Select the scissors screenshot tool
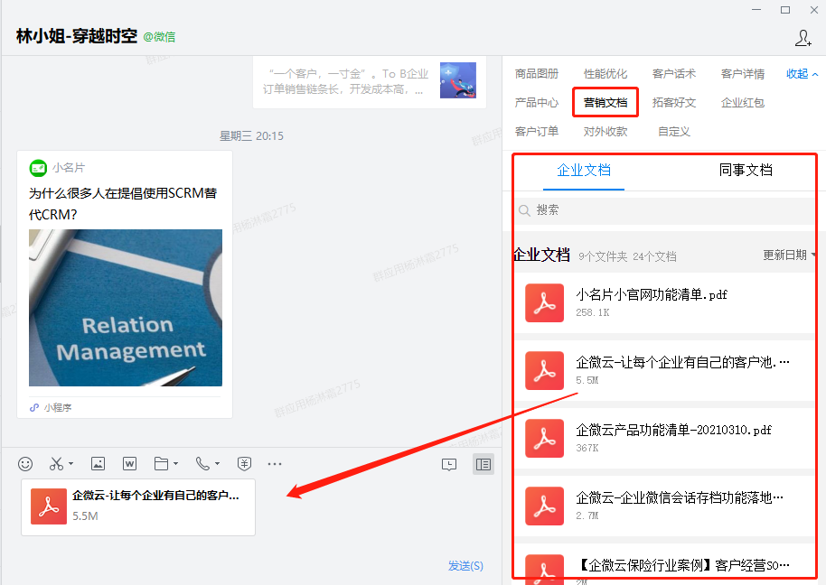Screen dimensions: 826x585 pos(56,463)
